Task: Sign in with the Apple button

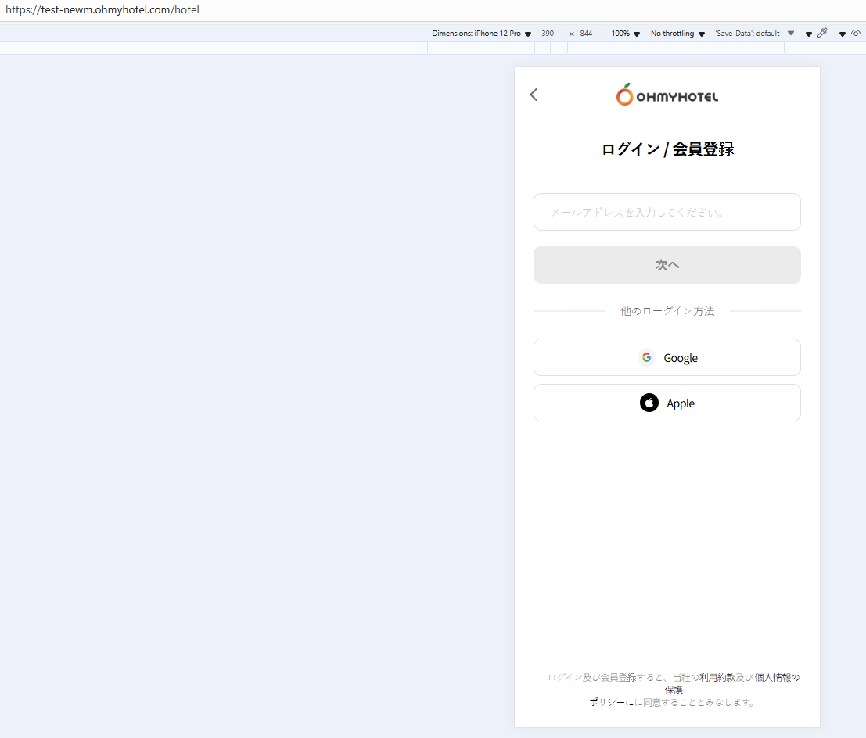Action: 667,403
